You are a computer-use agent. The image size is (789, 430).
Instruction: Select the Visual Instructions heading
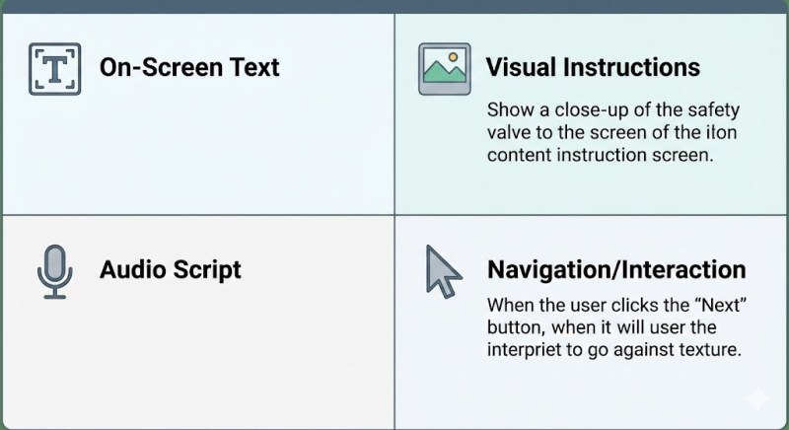coord(593,67)
